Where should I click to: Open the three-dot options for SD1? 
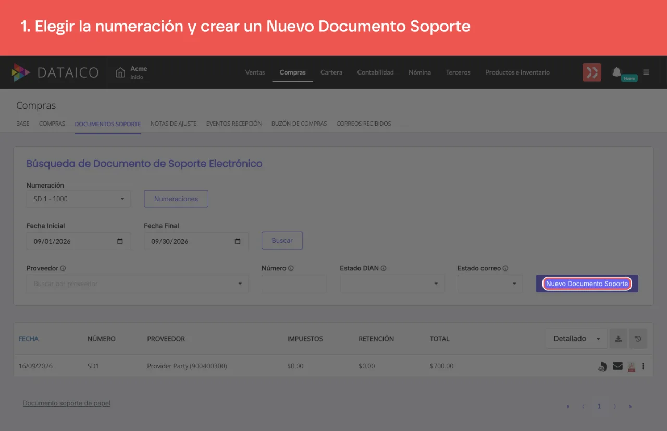point(643,366)
